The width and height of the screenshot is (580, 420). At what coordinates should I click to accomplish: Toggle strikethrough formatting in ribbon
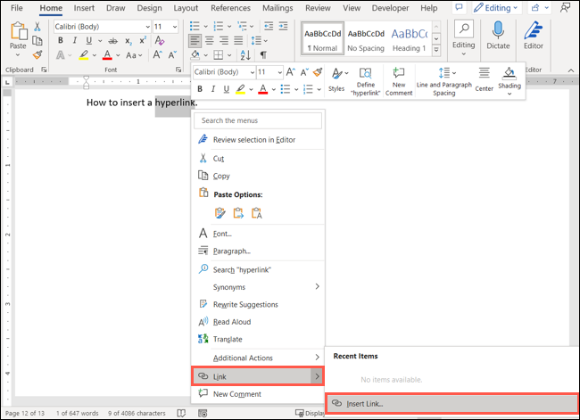pyautogui.click(x=113, y=41)
